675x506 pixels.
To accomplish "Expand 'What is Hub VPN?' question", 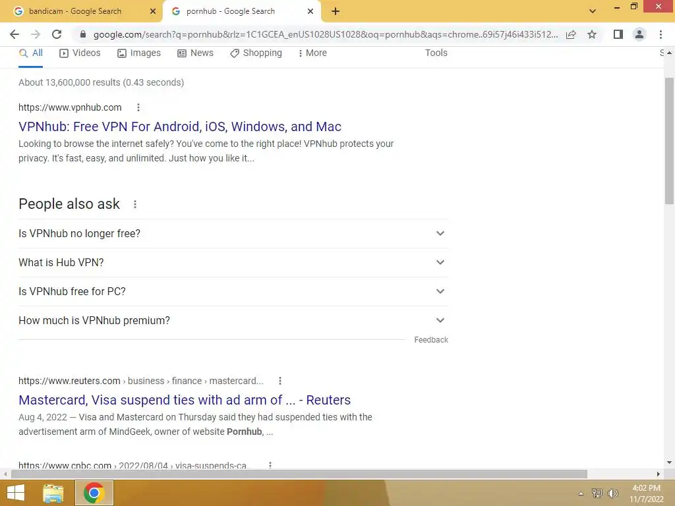I will 233,262.
